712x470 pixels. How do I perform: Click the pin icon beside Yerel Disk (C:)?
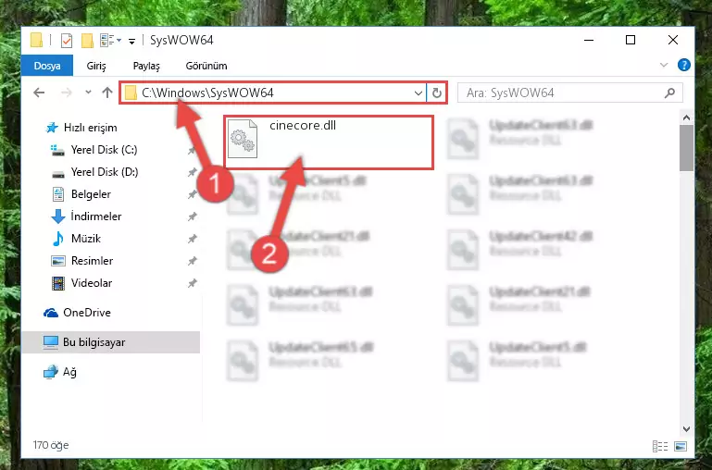(192, 151)
